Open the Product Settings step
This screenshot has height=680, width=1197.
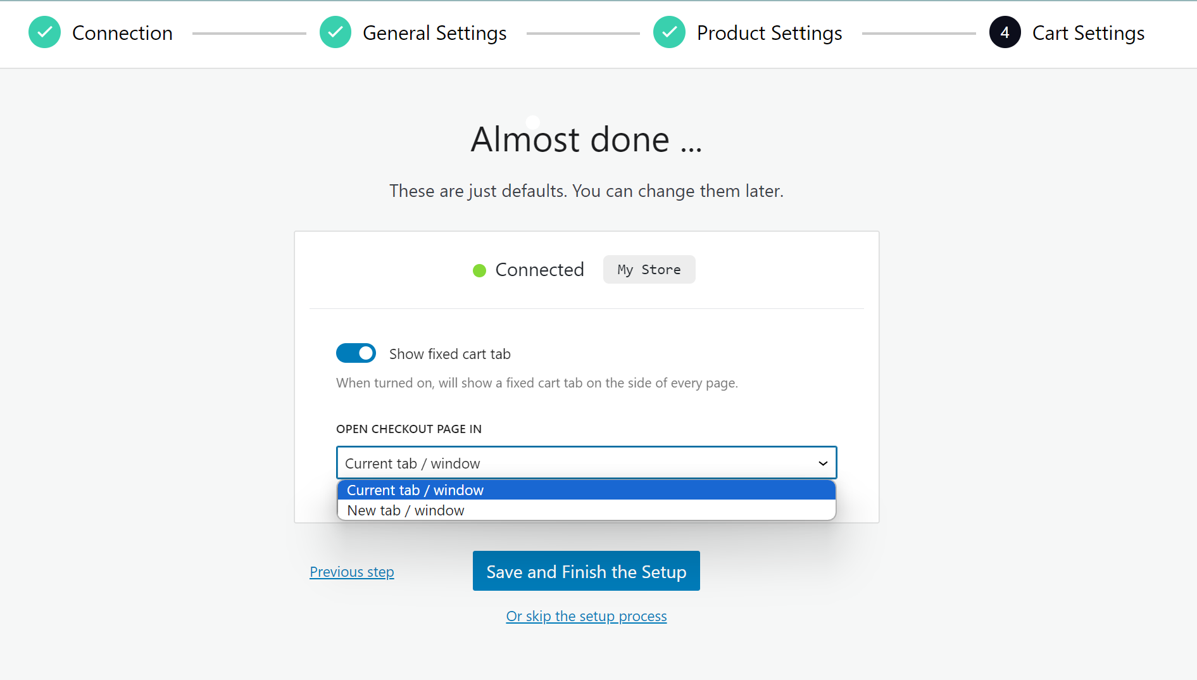[769, 33]
